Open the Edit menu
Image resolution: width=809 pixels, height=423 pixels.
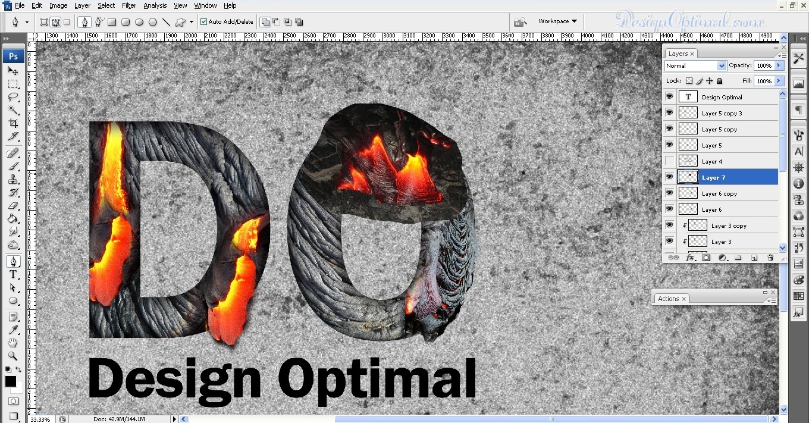(37, 5)
